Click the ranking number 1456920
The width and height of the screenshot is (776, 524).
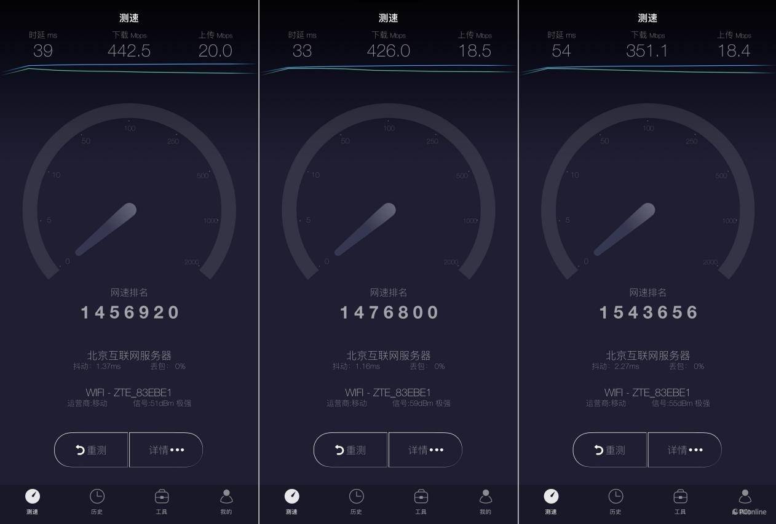coord(130,312)
